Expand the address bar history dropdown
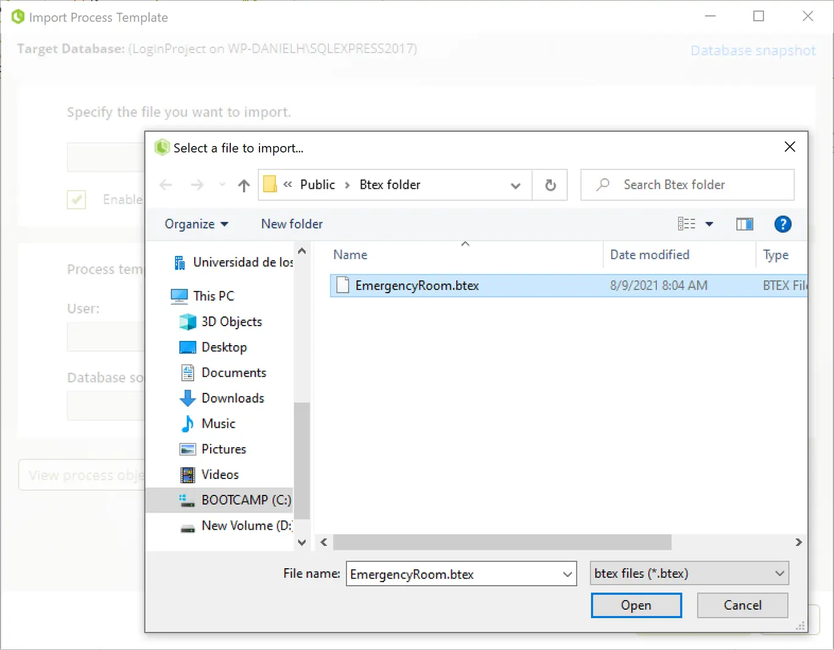Image resolution: width=834 pixels, height=650 pixels. coord(515,186)
